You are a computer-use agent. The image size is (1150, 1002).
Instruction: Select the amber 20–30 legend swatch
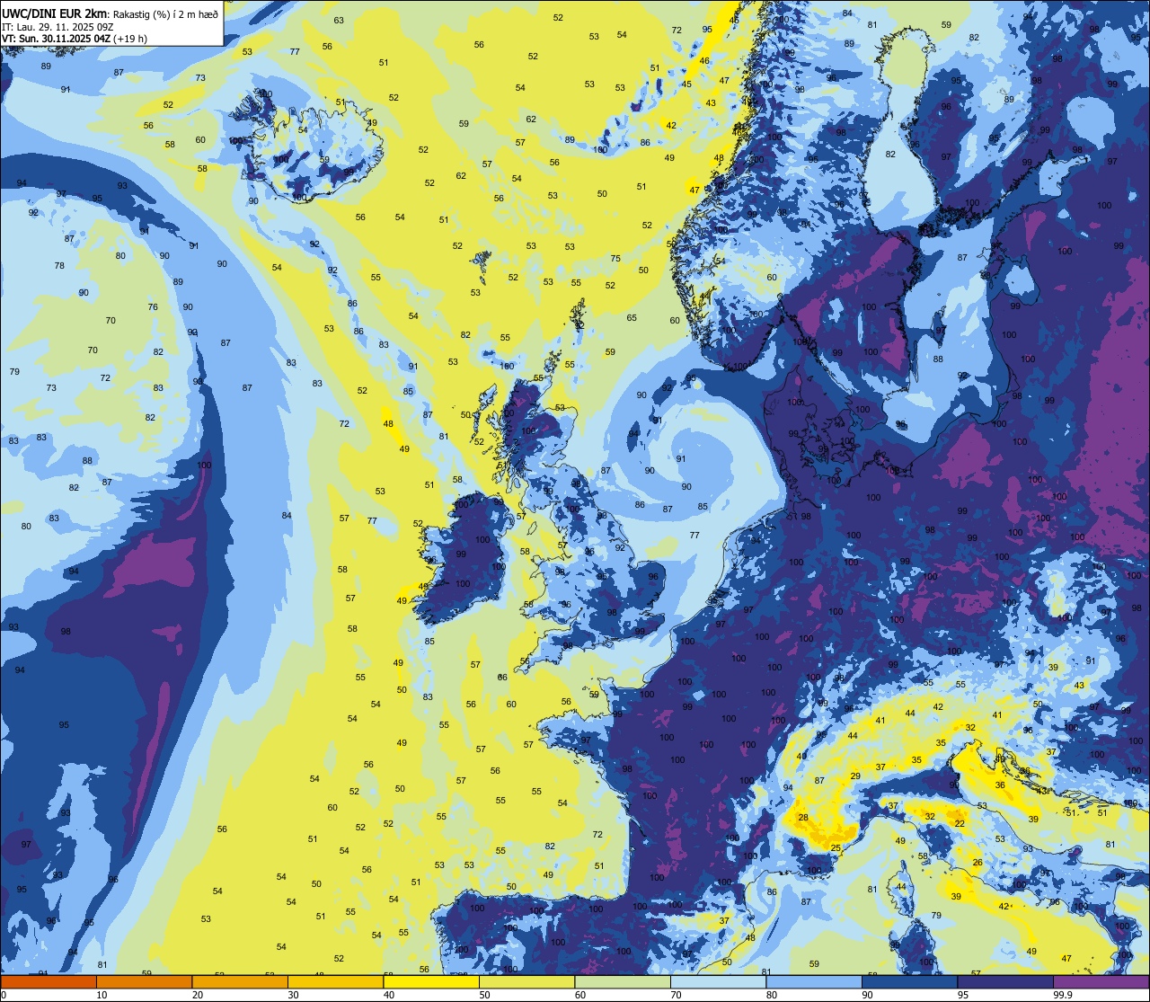240,981
